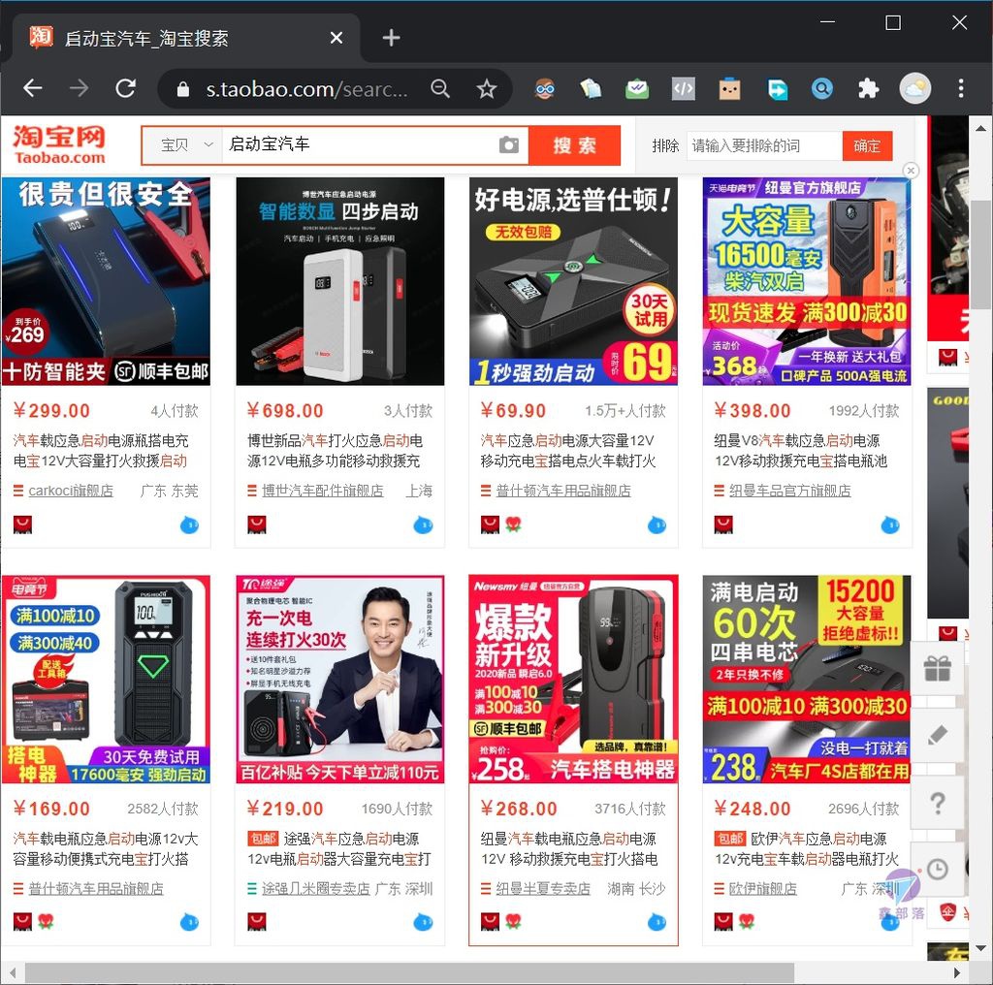The width and height of the screenshot is (993, 985).
Task: Click the vertical scrollbar down arrow
Action: [980, 947]
